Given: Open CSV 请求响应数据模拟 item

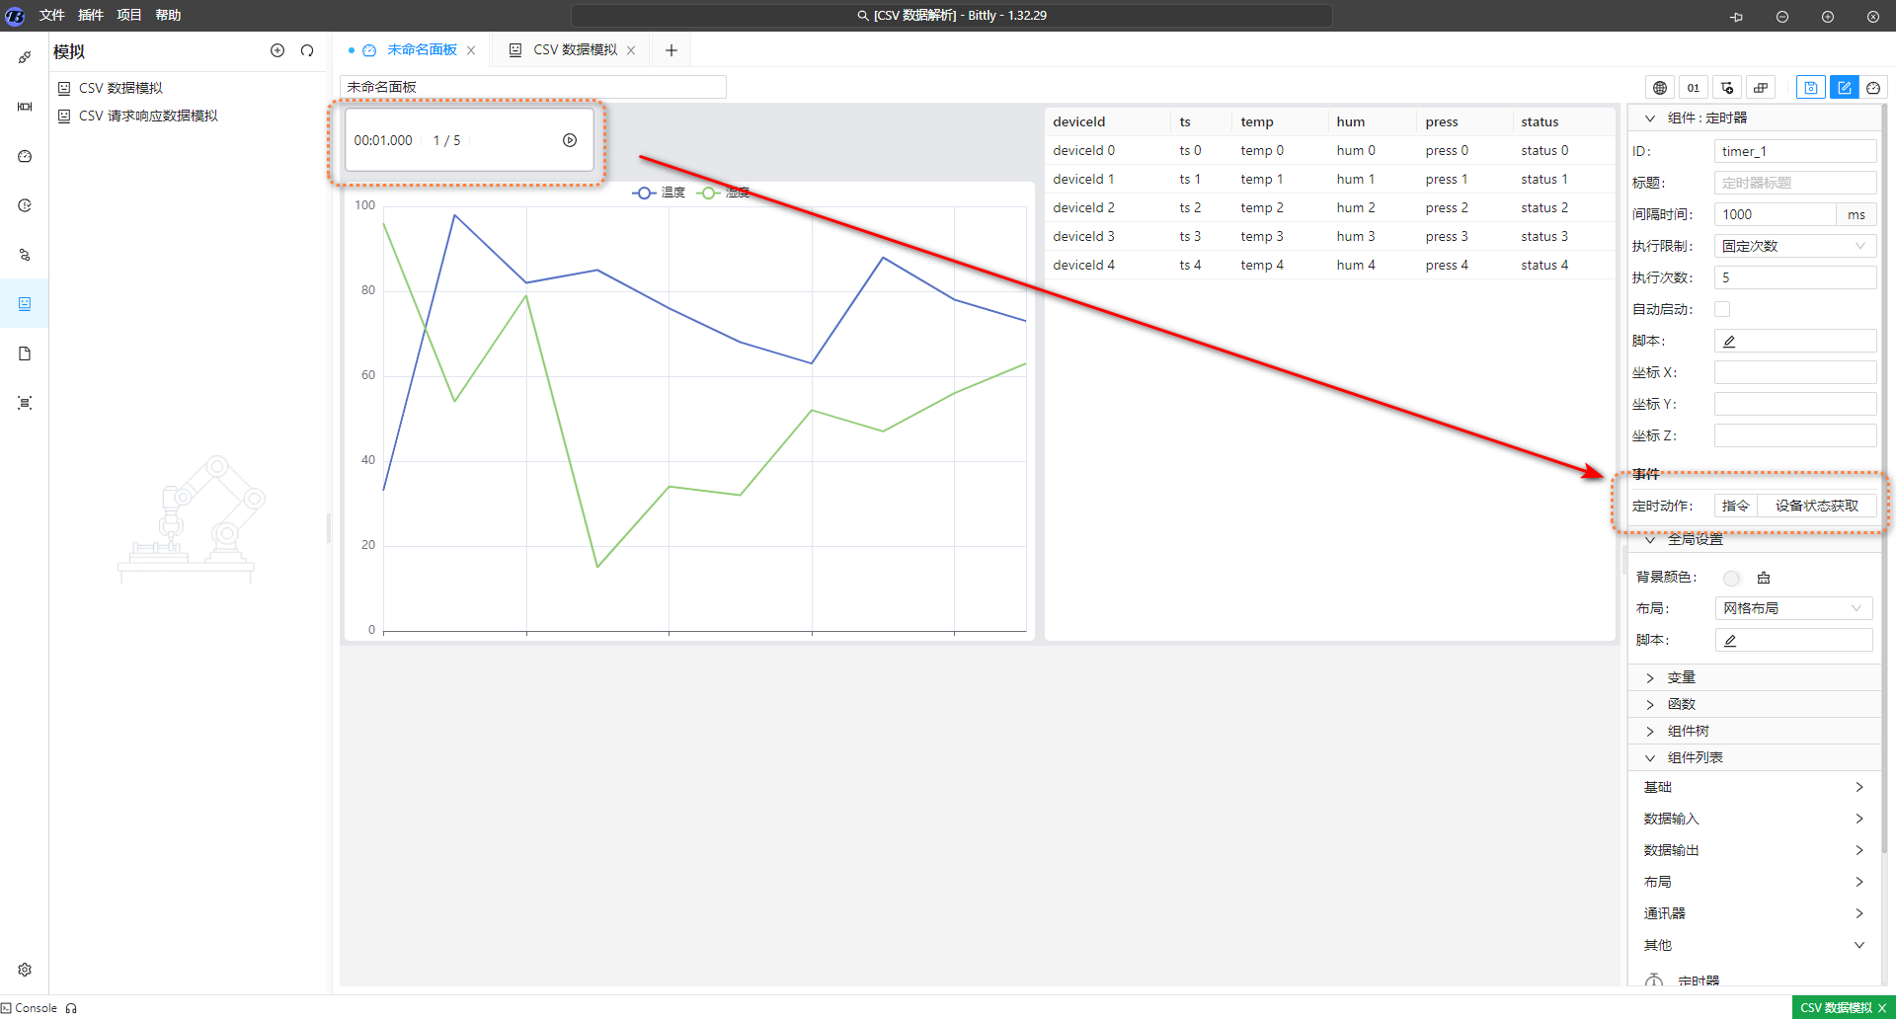Looking at the screenshot, I should coord(148,116).
